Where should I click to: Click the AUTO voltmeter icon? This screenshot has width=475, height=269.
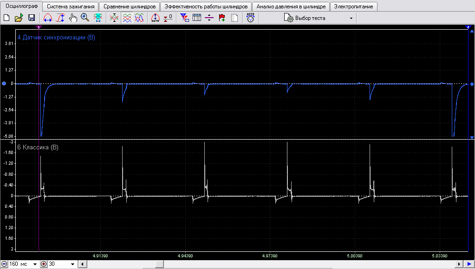click(251, 18)
